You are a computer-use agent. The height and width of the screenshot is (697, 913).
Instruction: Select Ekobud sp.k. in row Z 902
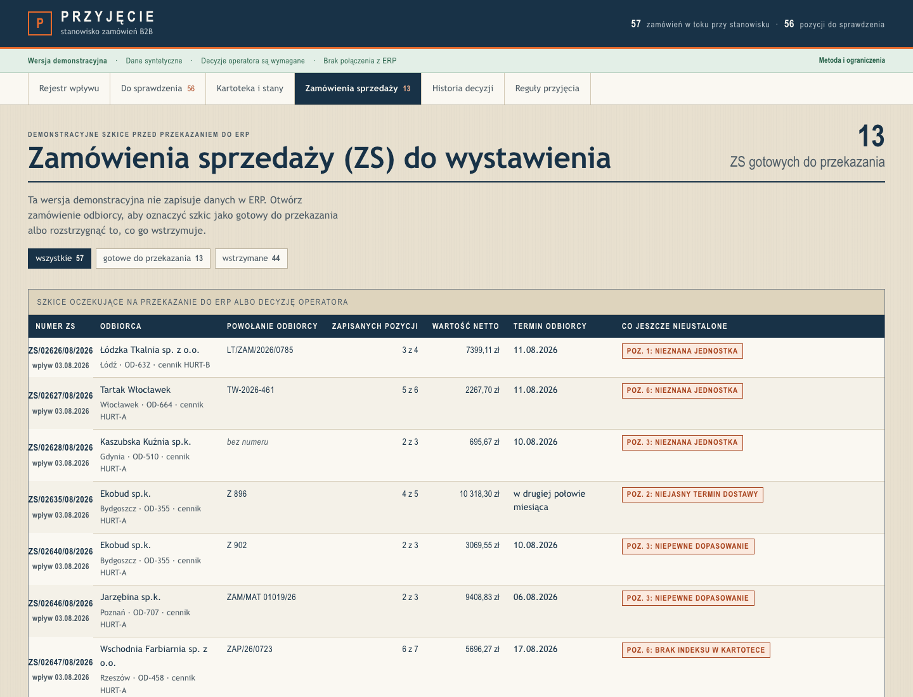coord(126,545)
